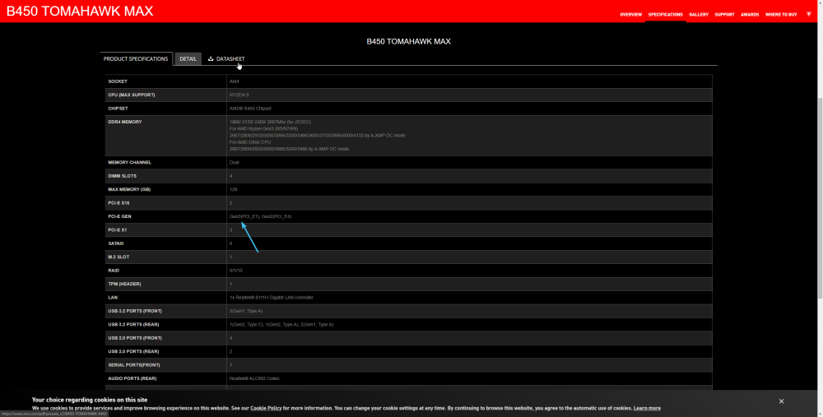This screenshot has height=417, width=823.
Task: Select the AMD B450 Chipset value
Action: (250, 109)
